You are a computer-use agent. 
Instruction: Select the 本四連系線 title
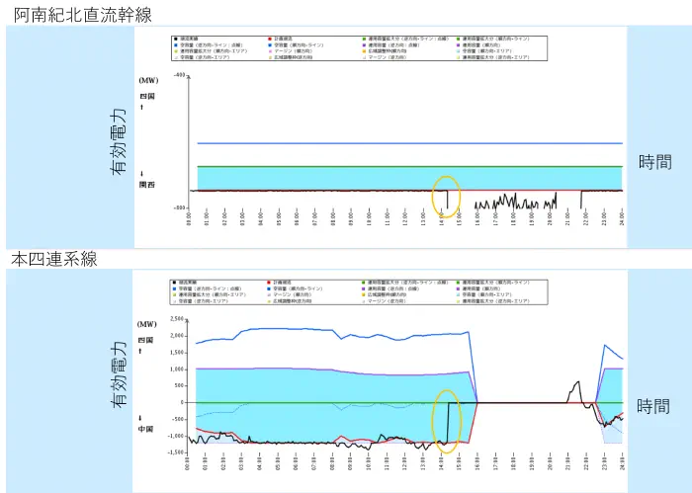[54, 259]
